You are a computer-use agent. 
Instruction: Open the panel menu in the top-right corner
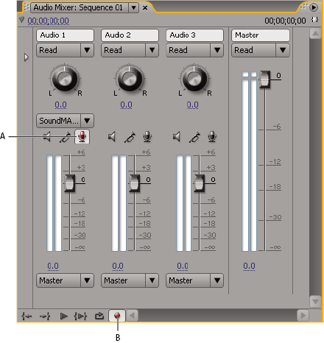[x=314, y=7]
